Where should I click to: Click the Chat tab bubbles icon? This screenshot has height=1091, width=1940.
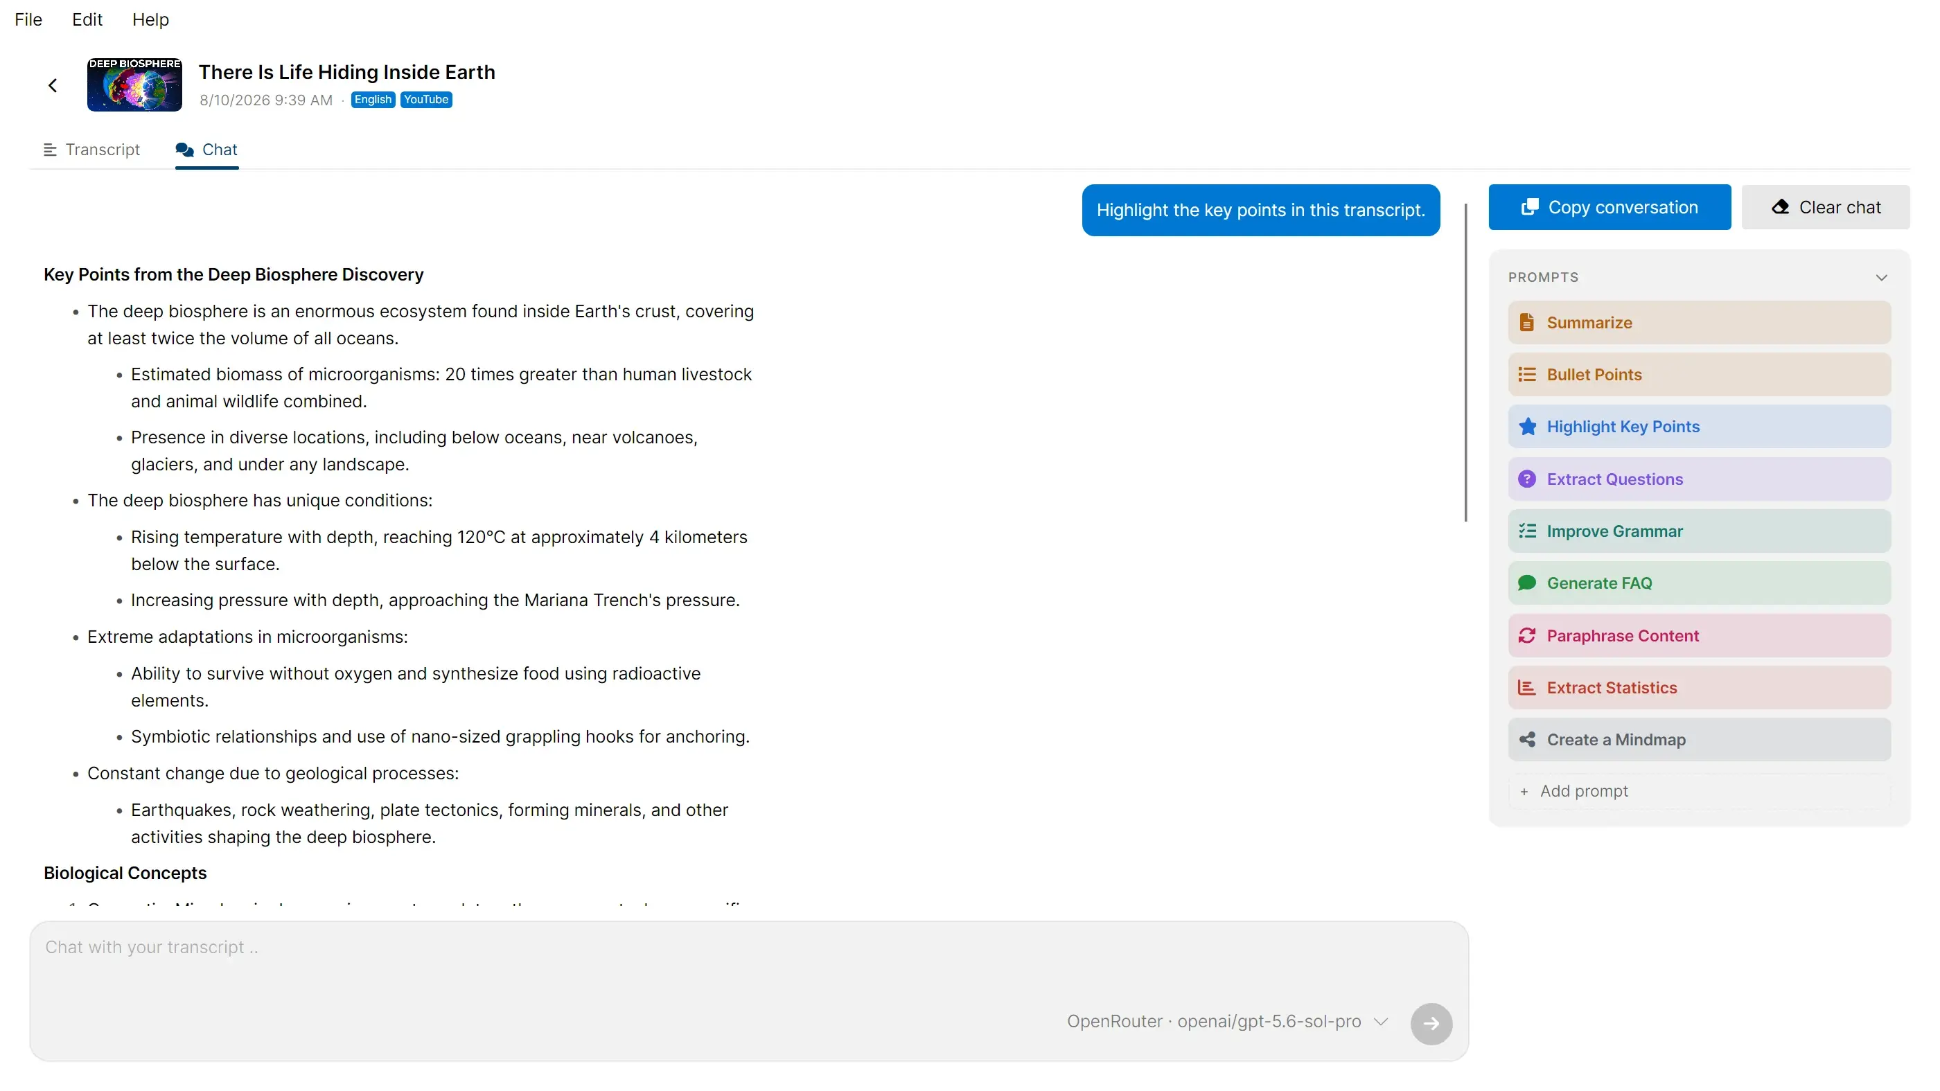pyautogui.click(x=184, y=150)
